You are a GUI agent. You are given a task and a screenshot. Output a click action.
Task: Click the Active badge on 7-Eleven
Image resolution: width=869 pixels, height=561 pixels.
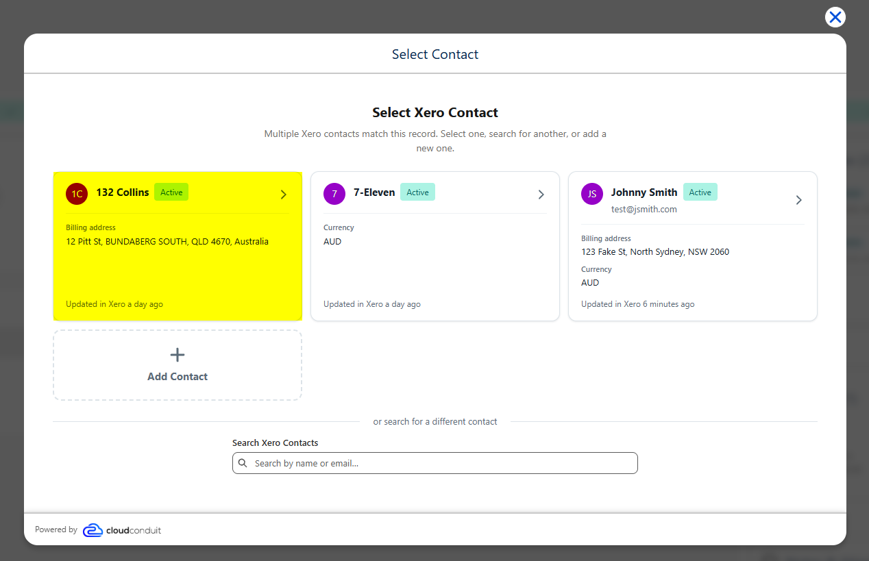pyautogui.click(x=417, y=192)
